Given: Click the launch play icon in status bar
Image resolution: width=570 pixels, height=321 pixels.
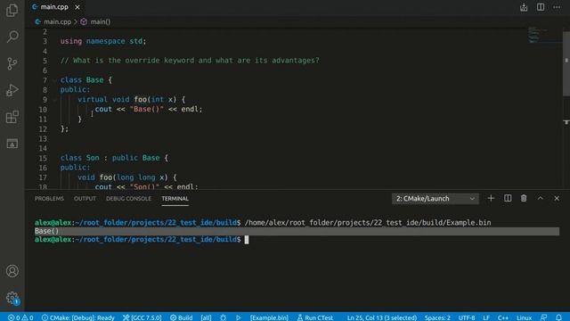Looking at the screenshot, I should click(239, 317).
